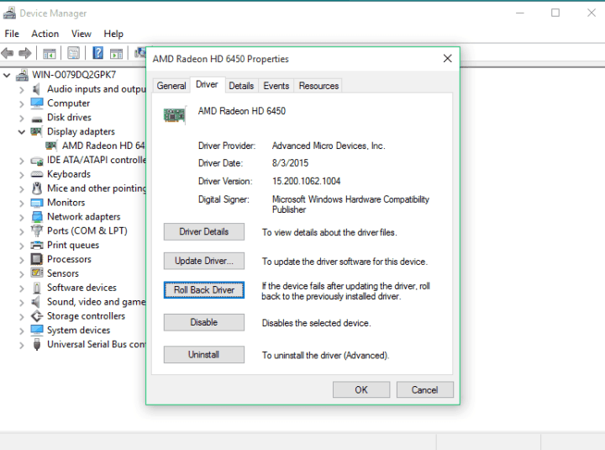Click the Uninstall button

[203, 355]
